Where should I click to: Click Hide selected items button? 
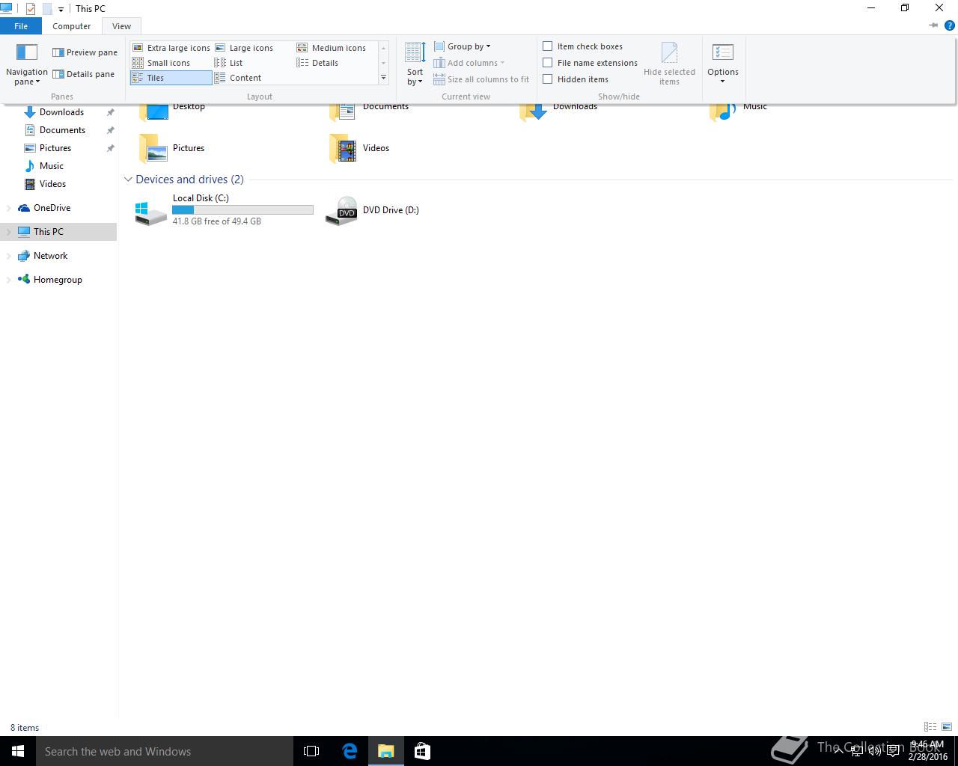[669, 64]
